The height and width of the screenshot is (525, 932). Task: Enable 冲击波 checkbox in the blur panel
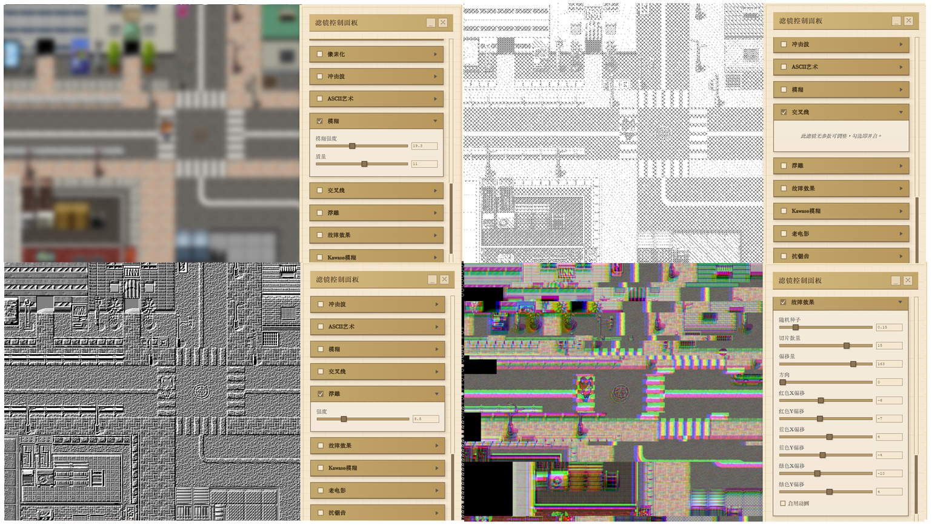click(320, 76)
